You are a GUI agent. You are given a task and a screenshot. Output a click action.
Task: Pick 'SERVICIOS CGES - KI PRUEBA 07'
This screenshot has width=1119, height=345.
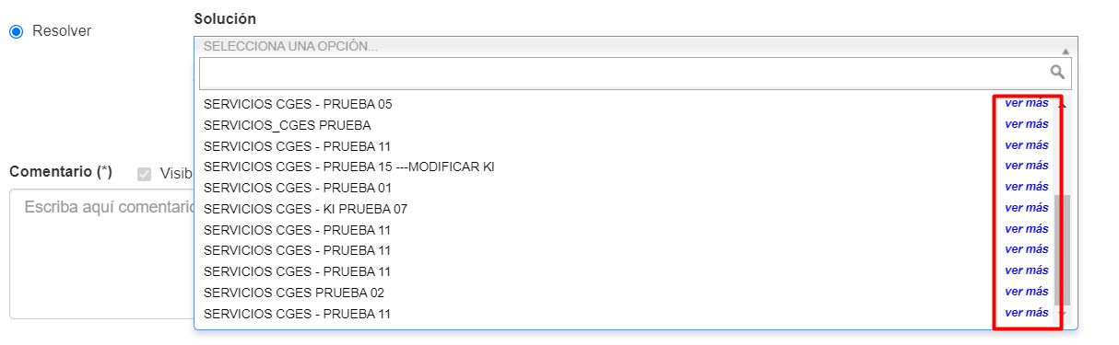[305, 209]
